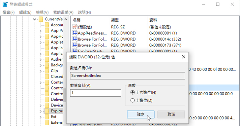Select the 十六進位(H) hexadecimal radio button
This screenshot has width=240, height=126.
pyautogui.click(x=133, y=92)
